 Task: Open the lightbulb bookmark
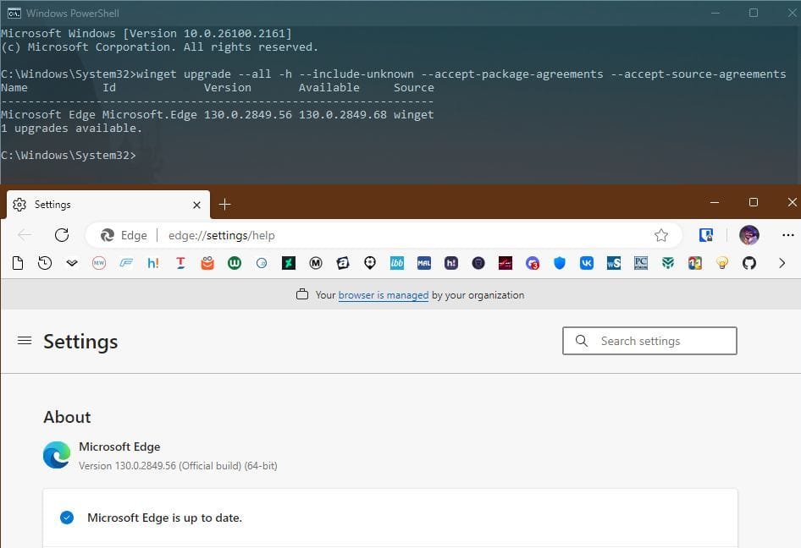[721, 263]
